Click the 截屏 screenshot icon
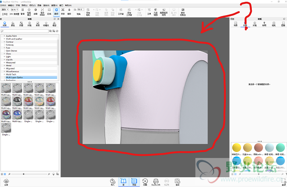The width and height of the screenshot is (287, 187). [284, 182]
